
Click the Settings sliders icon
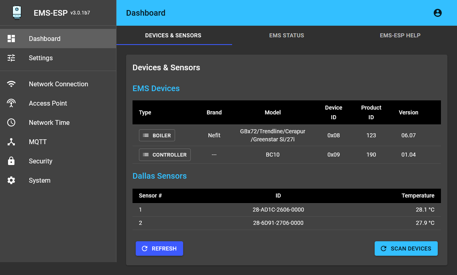11,58
